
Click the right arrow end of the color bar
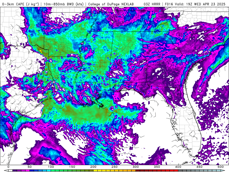[223, 170]
